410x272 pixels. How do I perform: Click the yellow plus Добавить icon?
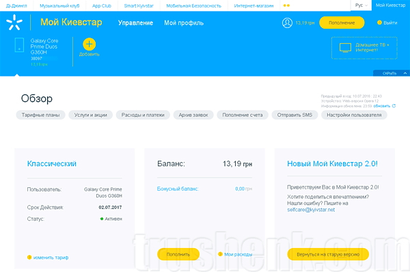coord(89,44)
